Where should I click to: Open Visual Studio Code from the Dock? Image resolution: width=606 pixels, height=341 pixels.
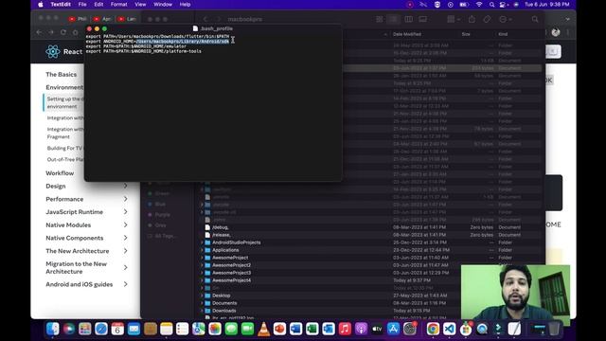[x=449, y=329]
